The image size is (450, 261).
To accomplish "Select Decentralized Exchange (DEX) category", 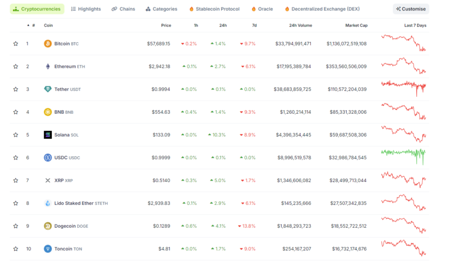I will click(322, 9).
